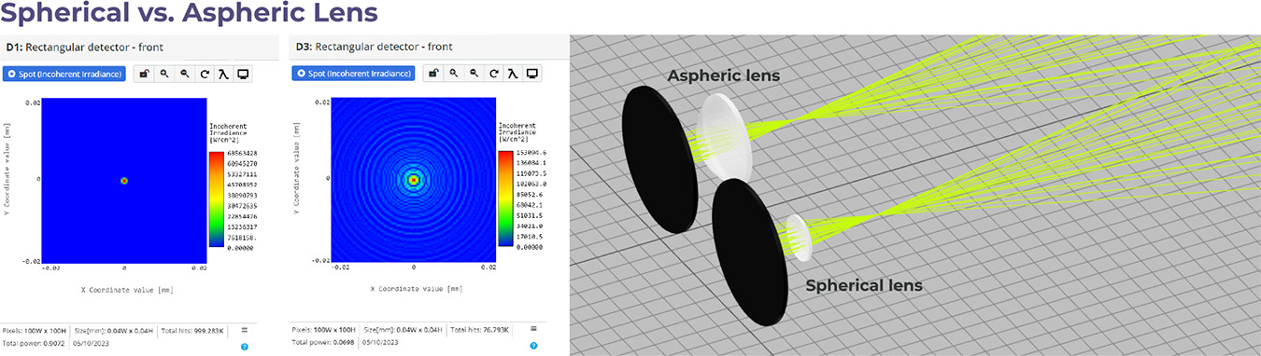Viewport: 1261px width, 356px height.
Task: Reset D1 detector view with refresh icon
Action: click(x=204, y=74)
